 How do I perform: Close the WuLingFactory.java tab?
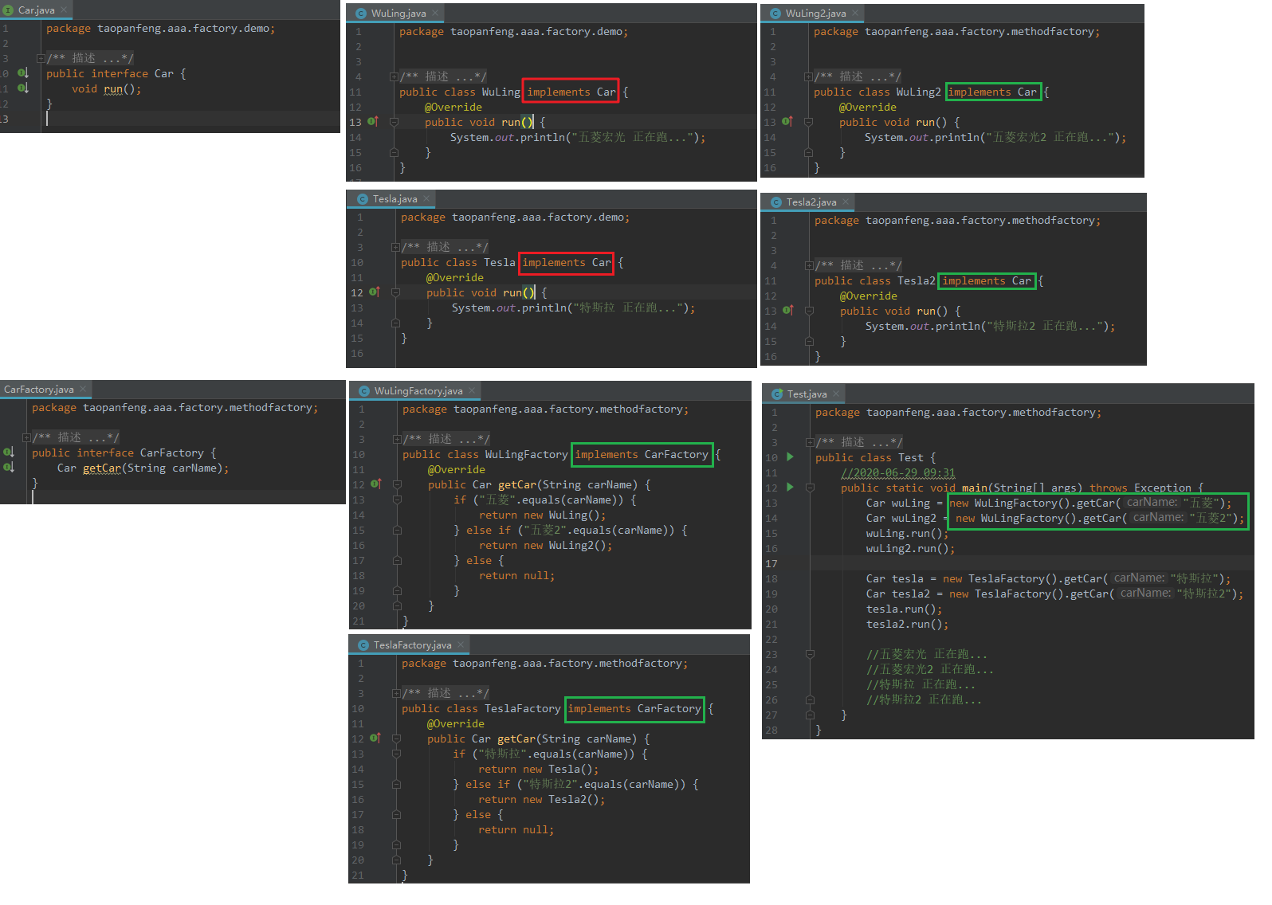pos(472,391)
